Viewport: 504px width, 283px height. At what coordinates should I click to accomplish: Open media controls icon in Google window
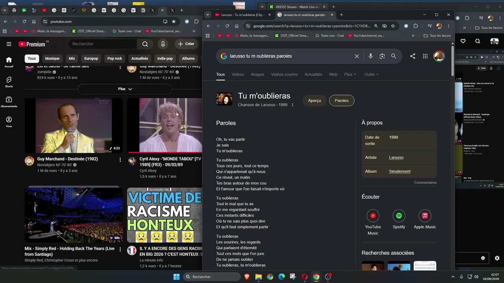point(430,26)
